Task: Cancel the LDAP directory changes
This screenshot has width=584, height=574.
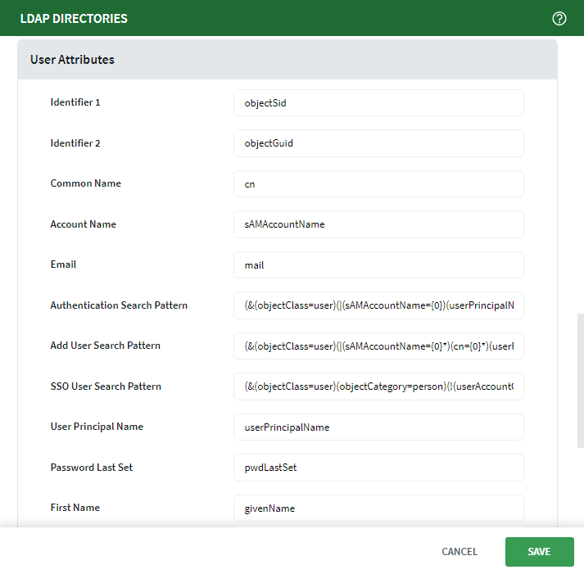Action: (x=460, y=552)
